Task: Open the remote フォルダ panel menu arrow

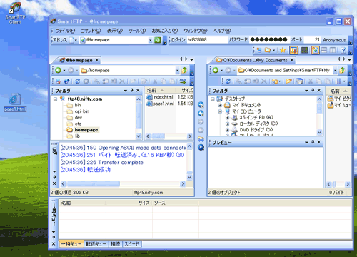Action: (x=126, y=91)
